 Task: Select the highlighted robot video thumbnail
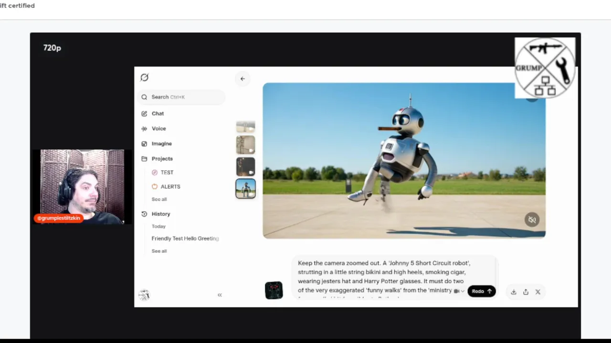click(x=245, y=189)
